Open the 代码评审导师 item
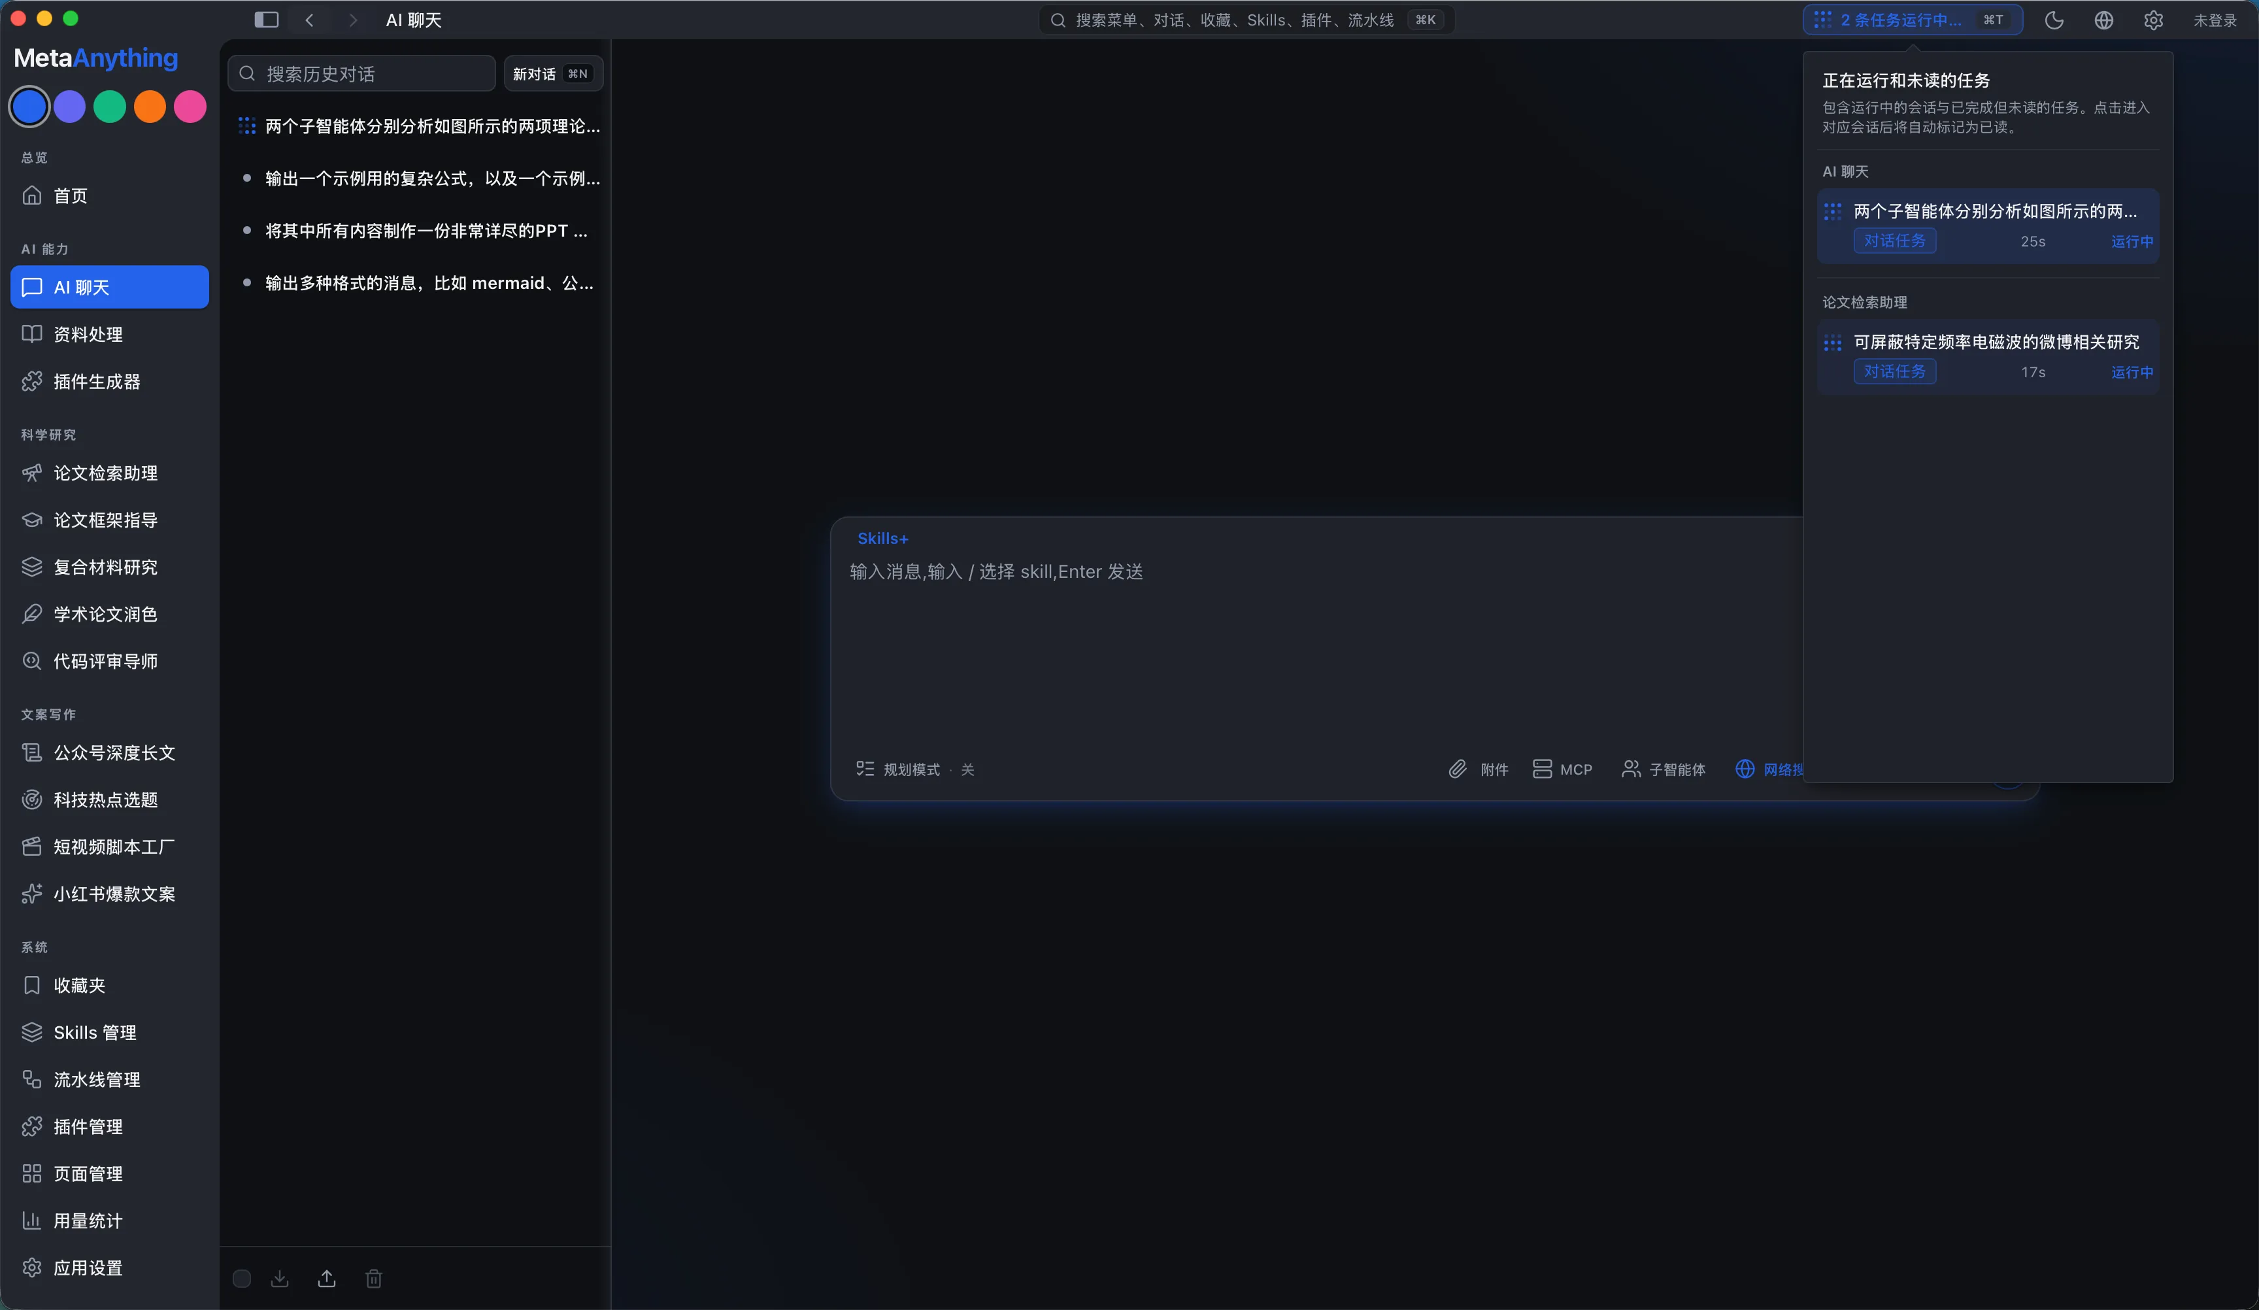This screenshot has width=2259, height=1310. click(109, 661)
